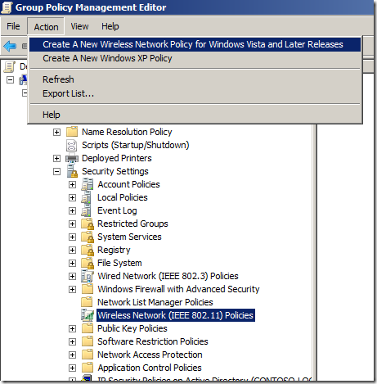377x384 pixels.
Task: Collapse the Security Settings node
Action: (56, 171)
